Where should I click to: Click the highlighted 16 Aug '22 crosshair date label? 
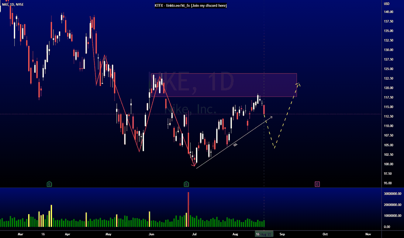[264, 234]
